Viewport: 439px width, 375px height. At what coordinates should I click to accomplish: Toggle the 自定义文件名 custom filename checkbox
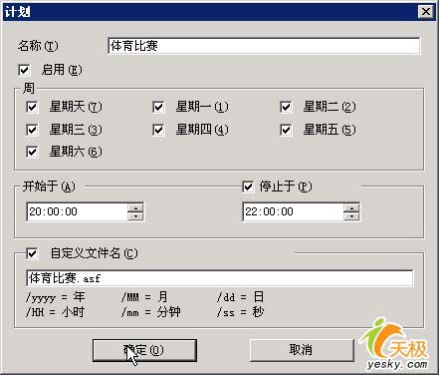[32, 254]
